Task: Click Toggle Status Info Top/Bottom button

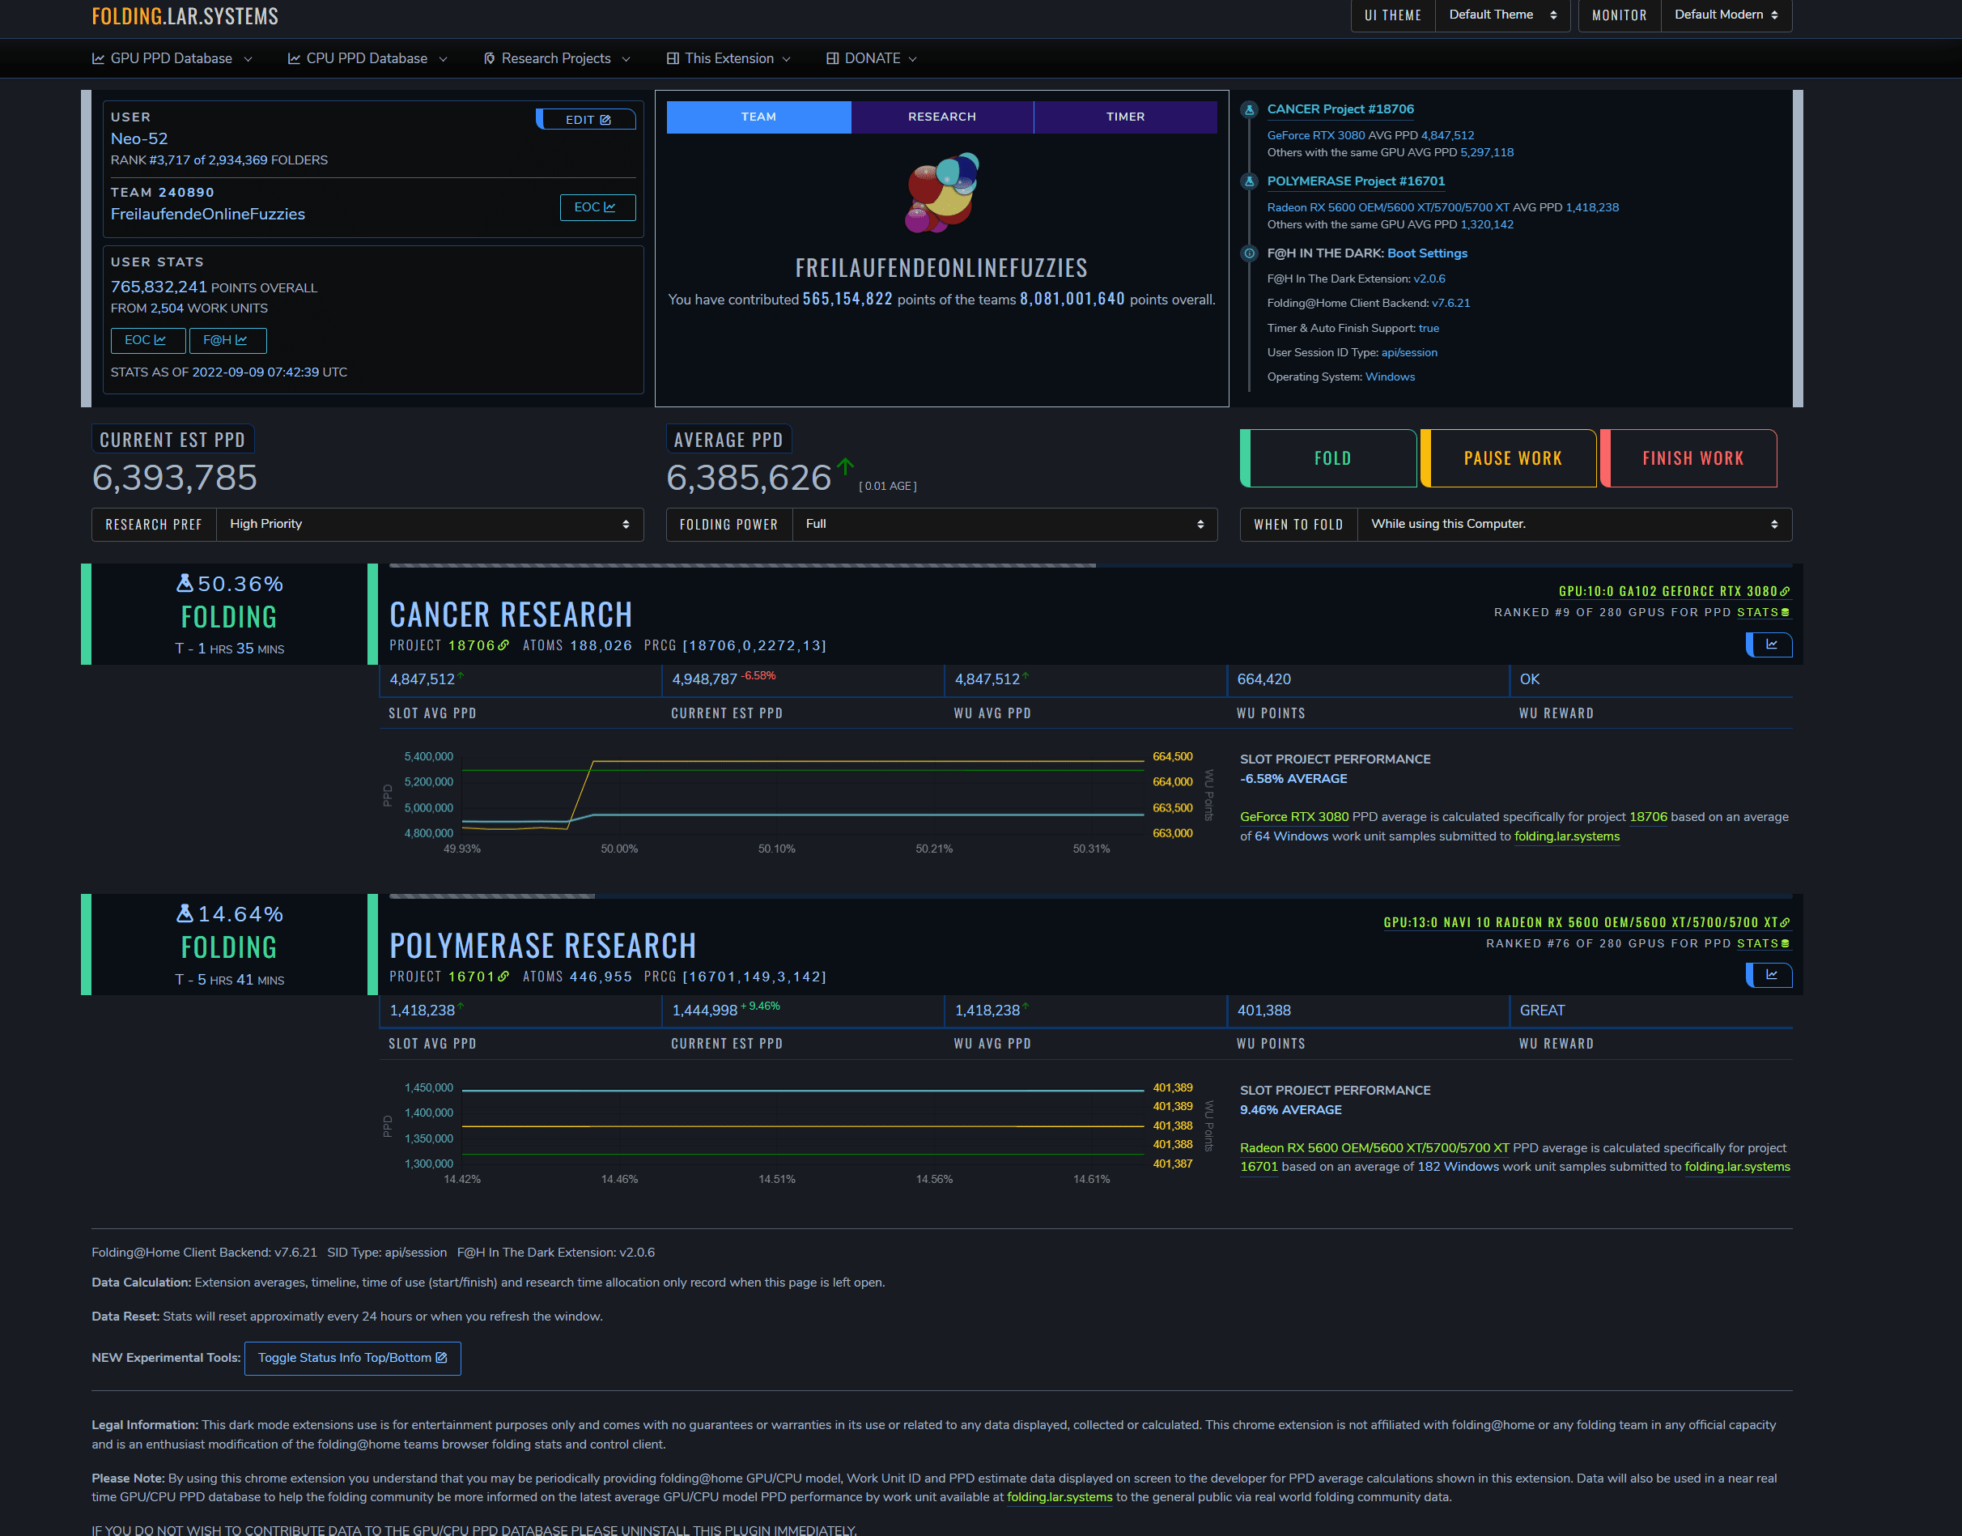Action: pos(352,1358)
